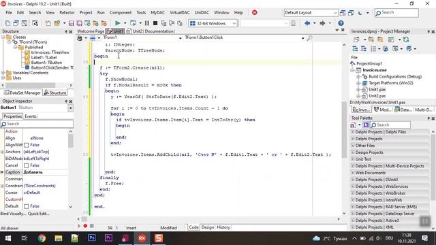Click the Object Inspector search field
The image size is (436, 245).
(37, 124)
